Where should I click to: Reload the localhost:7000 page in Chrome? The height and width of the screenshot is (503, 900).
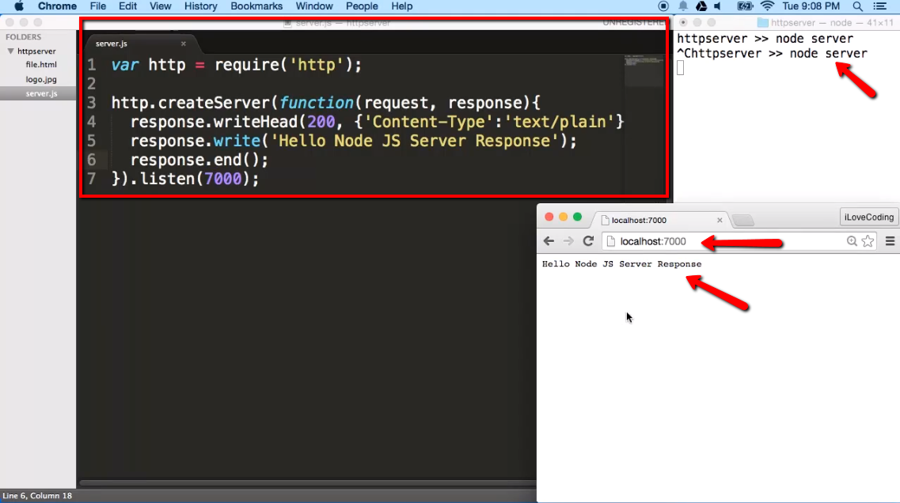(x=588, y=240)
